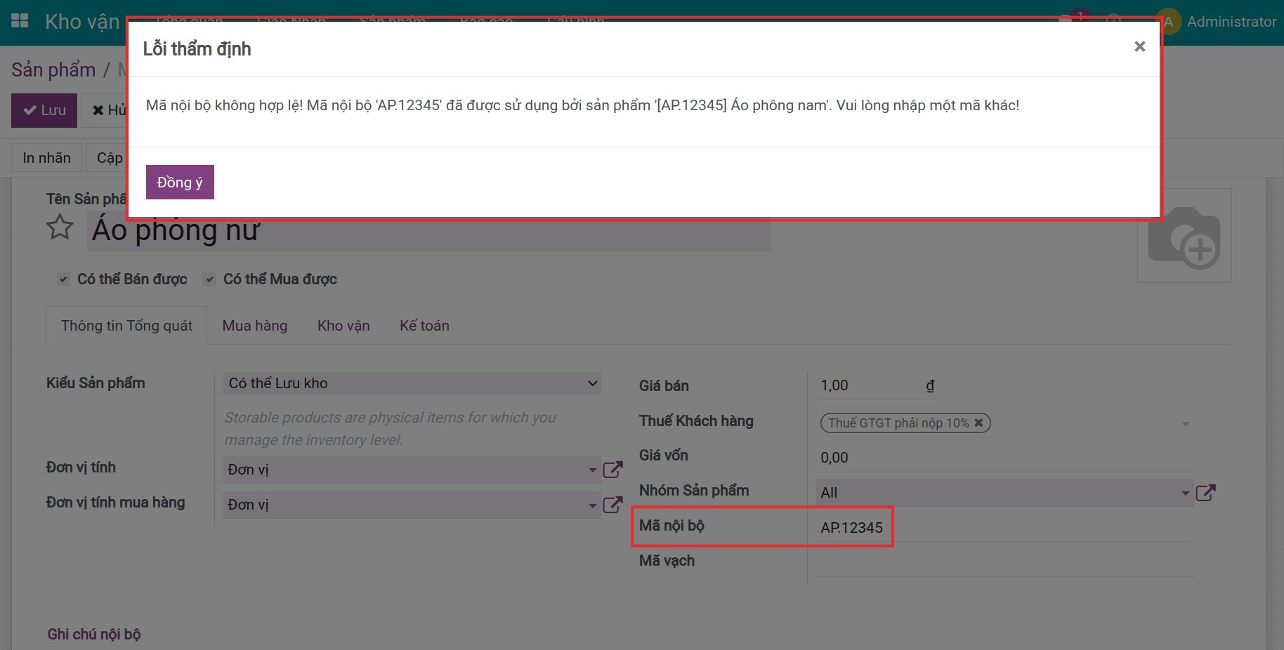Click the favorite star next to product name
The image size is (1284, 650).
(x=60, y=227)
